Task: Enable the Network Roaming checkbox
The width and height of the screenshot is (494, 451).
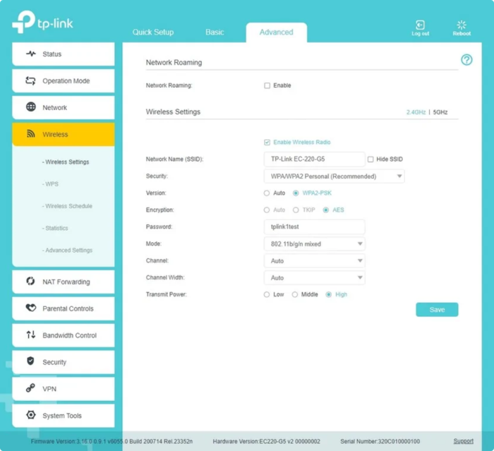Action: coord(267,85)
